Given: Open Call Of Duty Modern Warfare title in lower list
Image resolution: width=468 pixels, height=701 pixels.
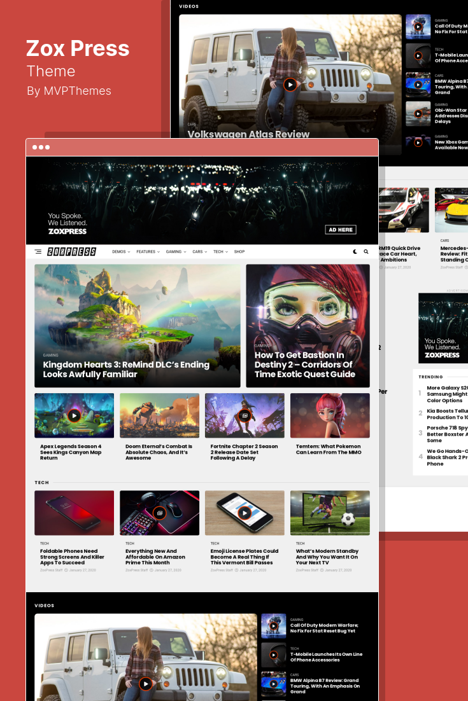Looking at the screenshot, I should [324, 628].
